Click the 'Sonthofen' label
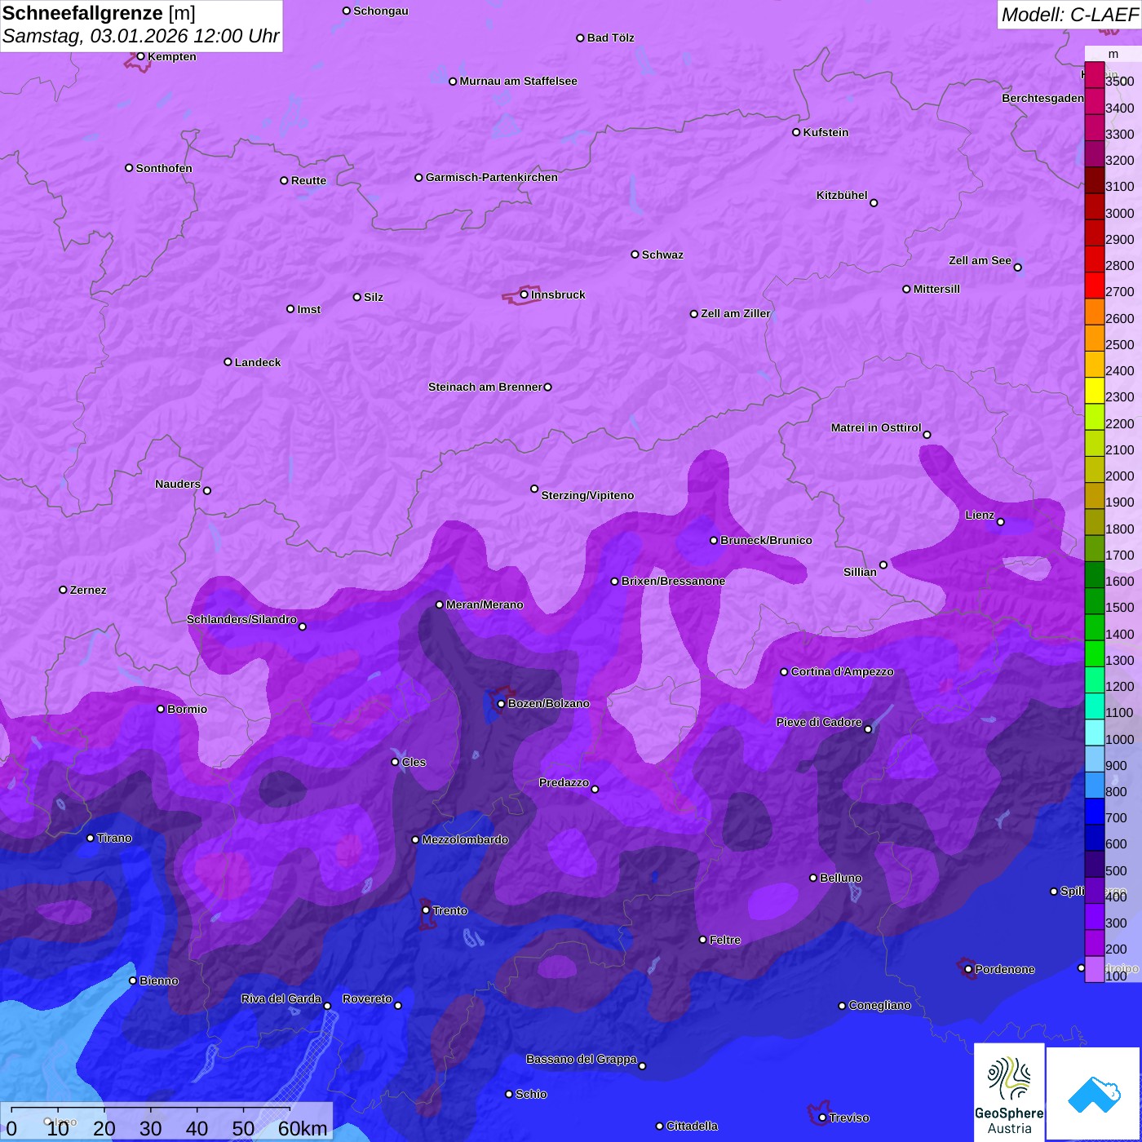The image size is (1142, 1142). [x=164, y=168]
